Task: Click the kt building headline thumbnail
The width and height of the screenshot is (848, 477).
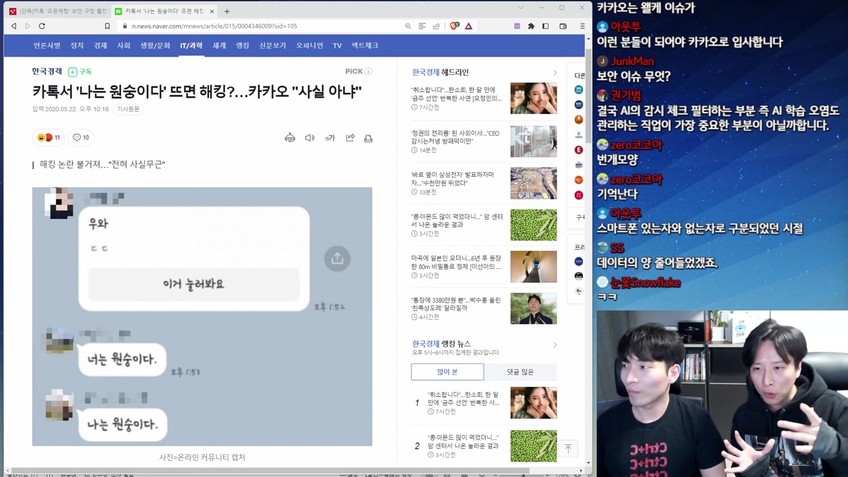Action: (x=534, y=141)
